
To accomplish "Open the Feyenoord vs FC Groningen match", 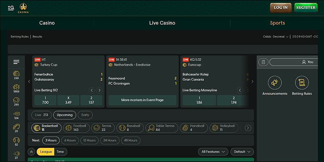I will (x=143, y=81).
